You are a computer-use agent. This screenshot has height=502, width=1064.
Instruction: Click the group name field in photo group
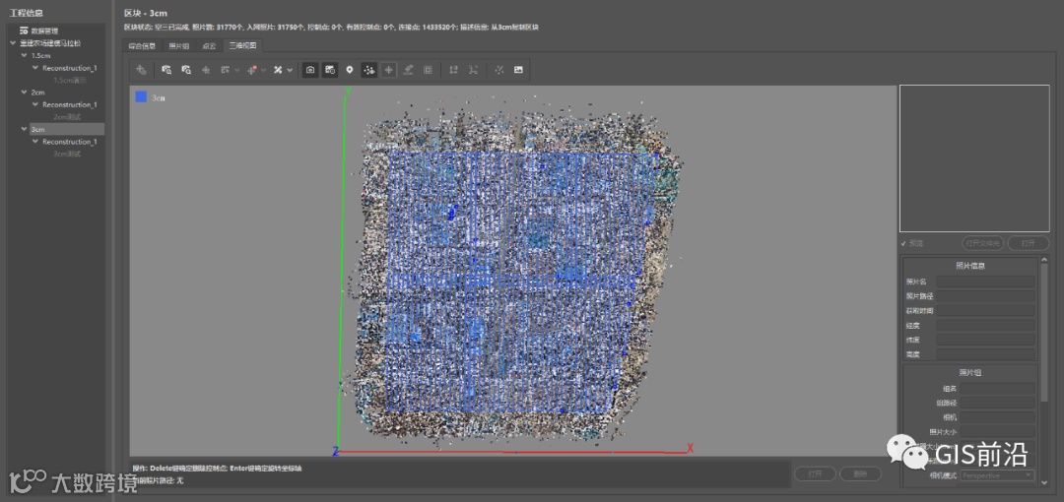pos(997,389)
